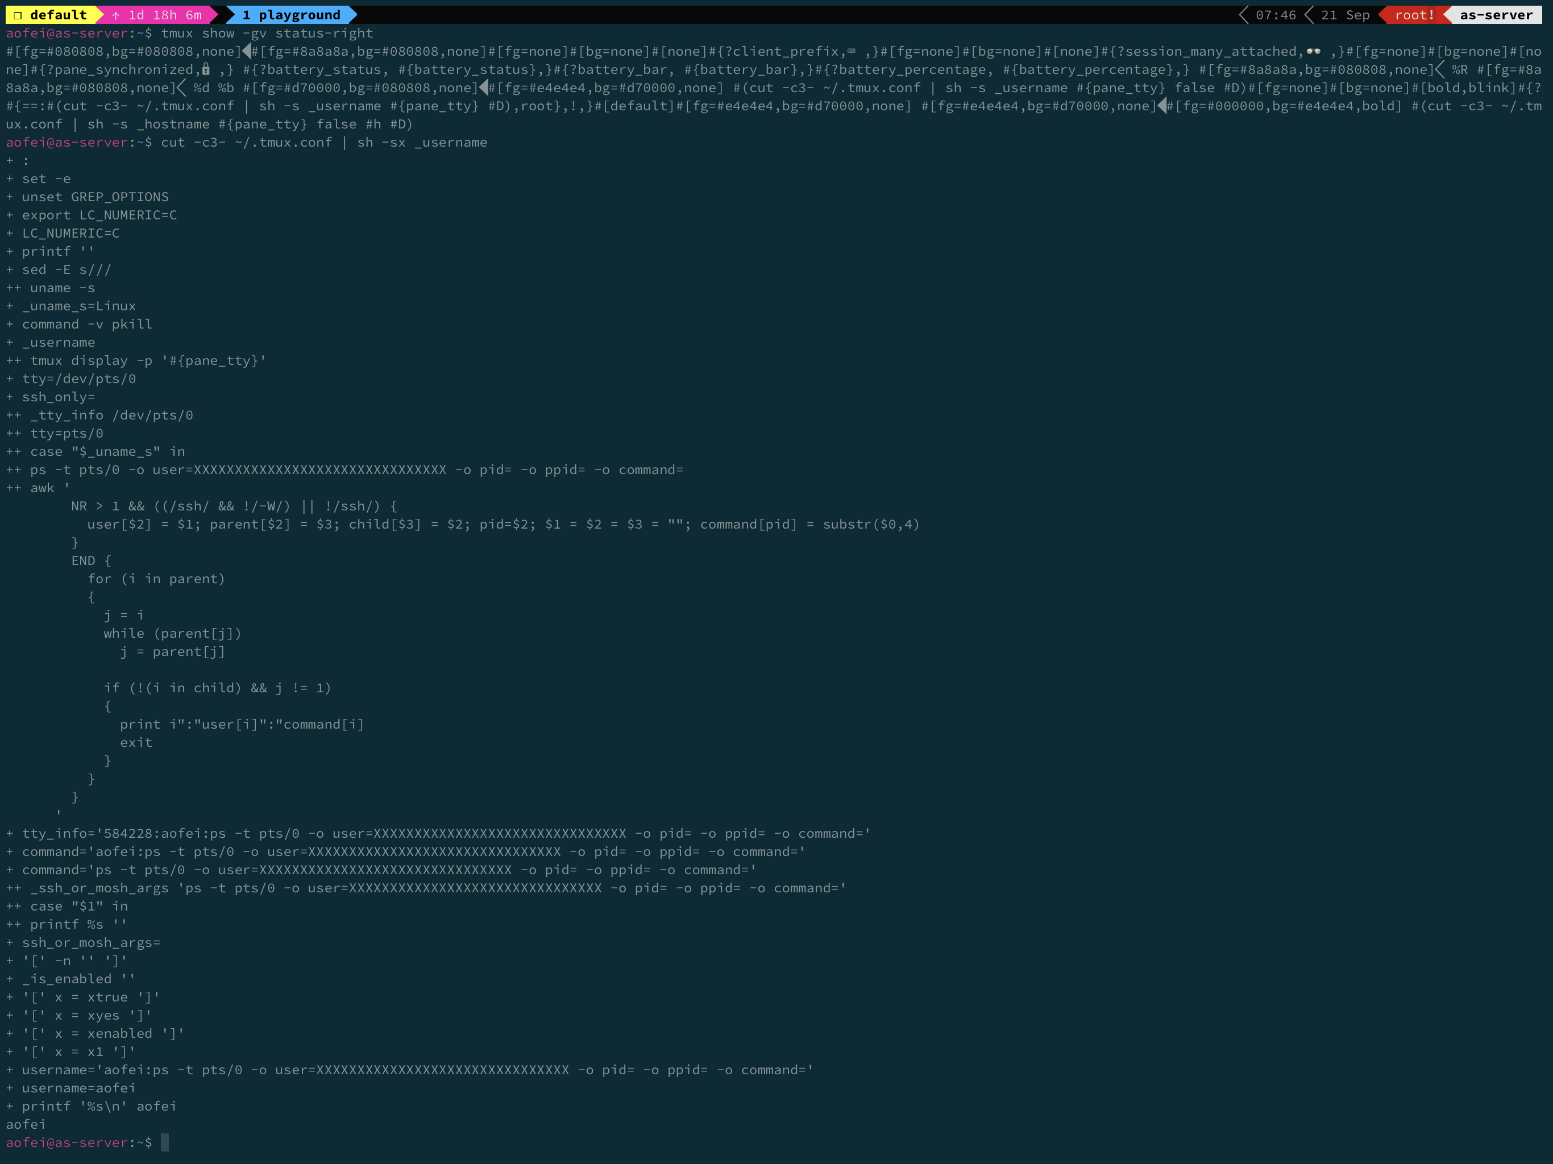Click the '++ case "$_uname_s" in' line

[x=95, y=452]
